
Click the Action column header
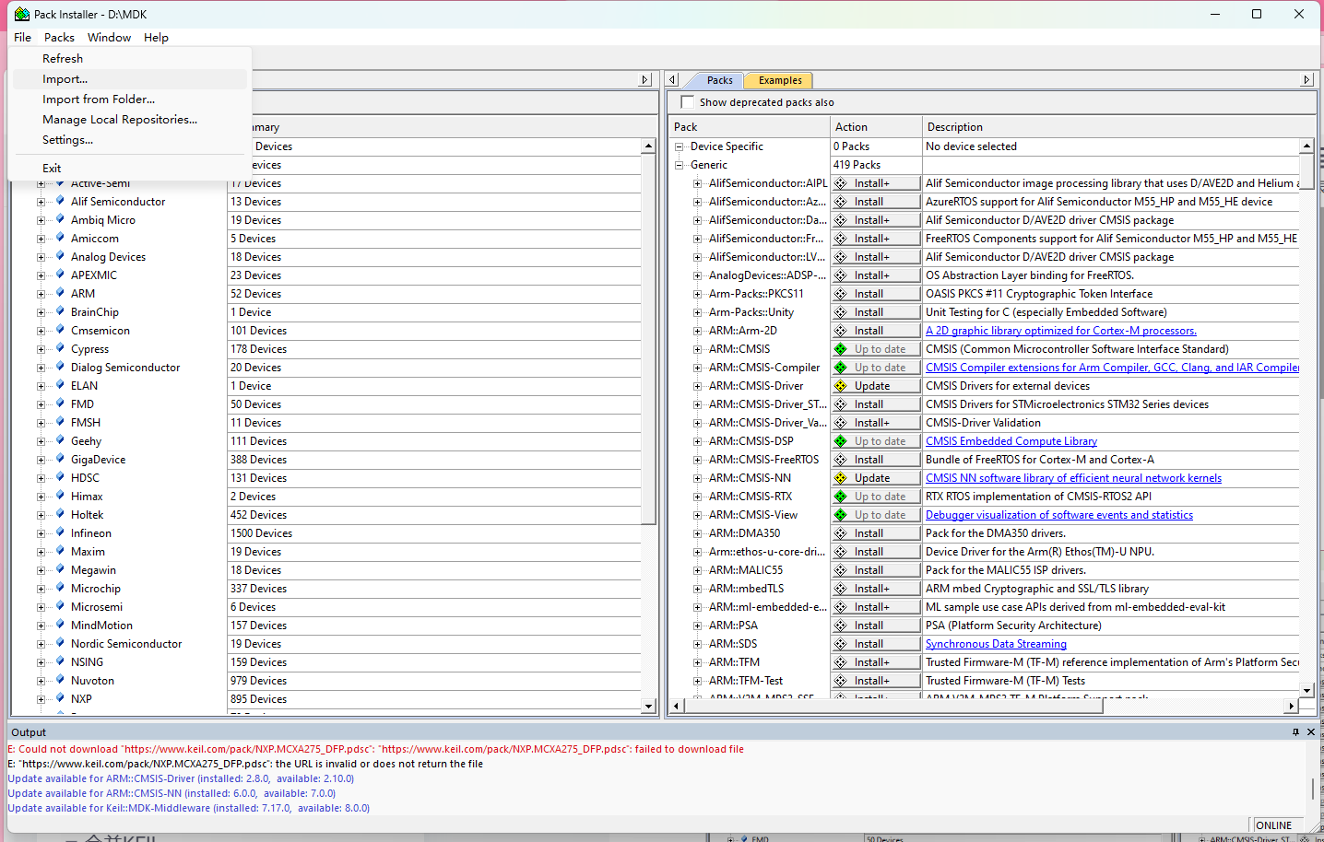876,127
